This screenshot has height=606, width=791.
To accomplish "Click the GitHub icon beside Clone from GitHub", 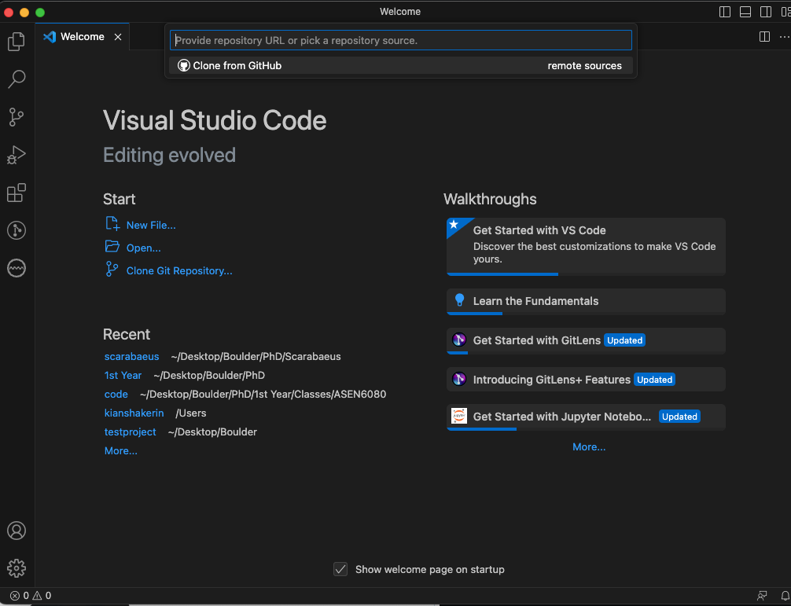I will (184, 65).
